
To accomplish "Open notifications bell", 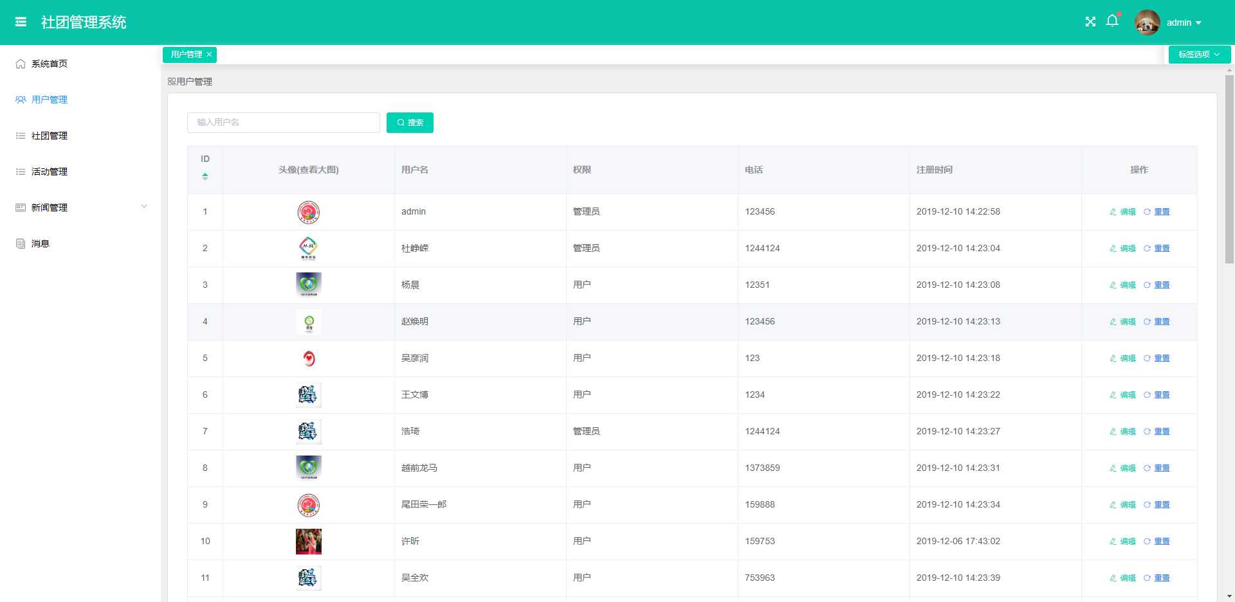I will [1112, 21].
